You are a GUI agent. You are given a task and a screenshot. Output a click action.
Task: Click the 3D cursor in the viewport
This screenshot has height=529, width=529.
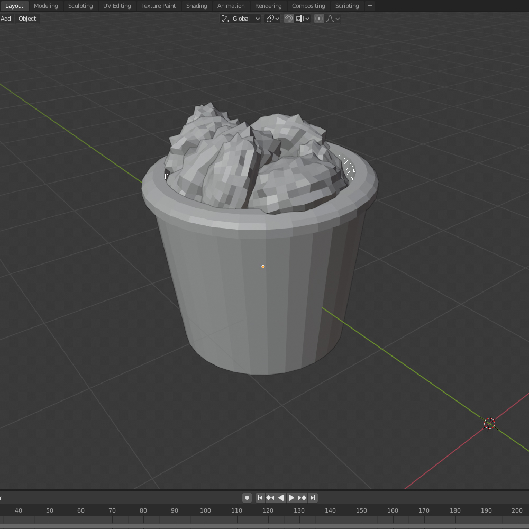[489, 423]
